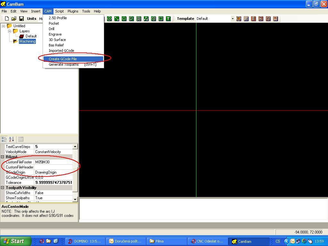Click the first orange machining icon after Template
Screen dimensions: 328x246
pos(239,19)
